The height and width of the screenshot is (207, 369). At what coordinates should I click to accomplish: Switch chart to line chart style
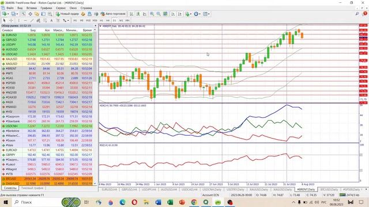point(145,14)
